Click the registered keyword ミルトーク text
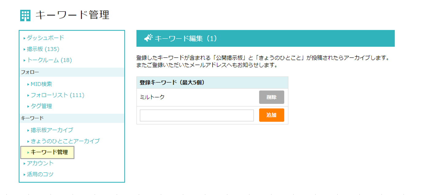Screen dimensions: 425x195 click(x=152, y=97)
